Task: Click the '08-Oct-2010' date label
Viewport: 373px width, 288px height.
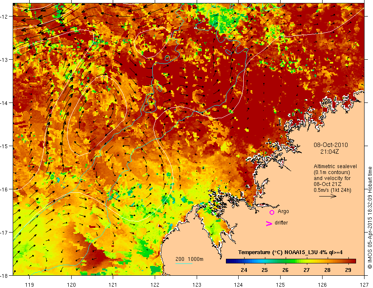Action: coord(331,145)
